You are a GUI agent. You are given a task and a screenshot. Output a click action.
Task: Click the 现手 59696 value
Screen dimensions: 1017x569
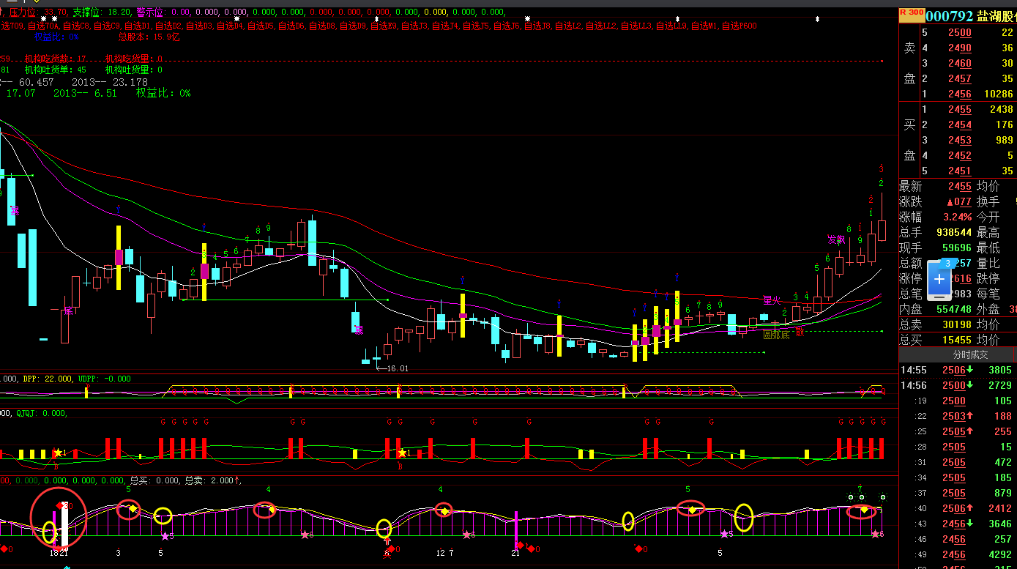957,248
